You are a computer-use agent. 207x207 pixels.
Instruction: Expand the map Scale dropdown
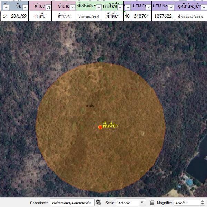(142, 203)
